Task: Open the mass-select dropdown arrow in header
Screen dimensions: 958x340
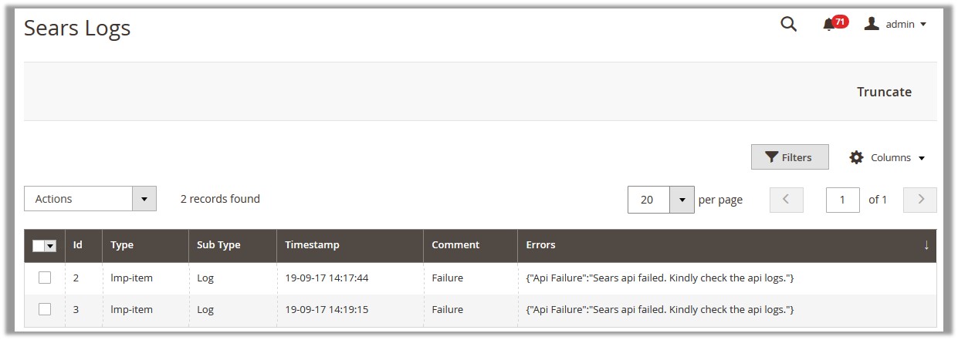Action: (x=51, y=246)
